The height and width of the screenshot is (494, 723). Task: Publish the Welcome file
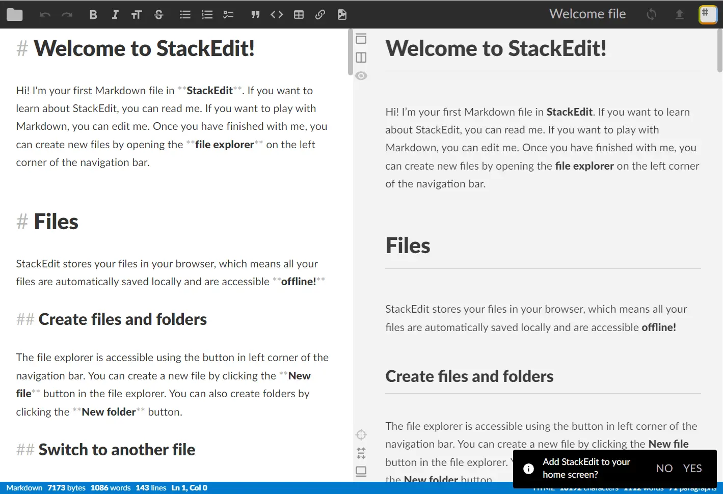click(680, 14)
